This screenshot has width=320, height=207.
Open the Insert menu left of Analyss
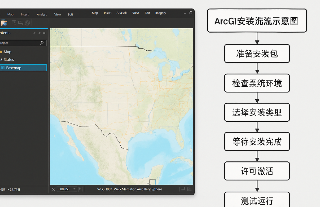[25, 15]
